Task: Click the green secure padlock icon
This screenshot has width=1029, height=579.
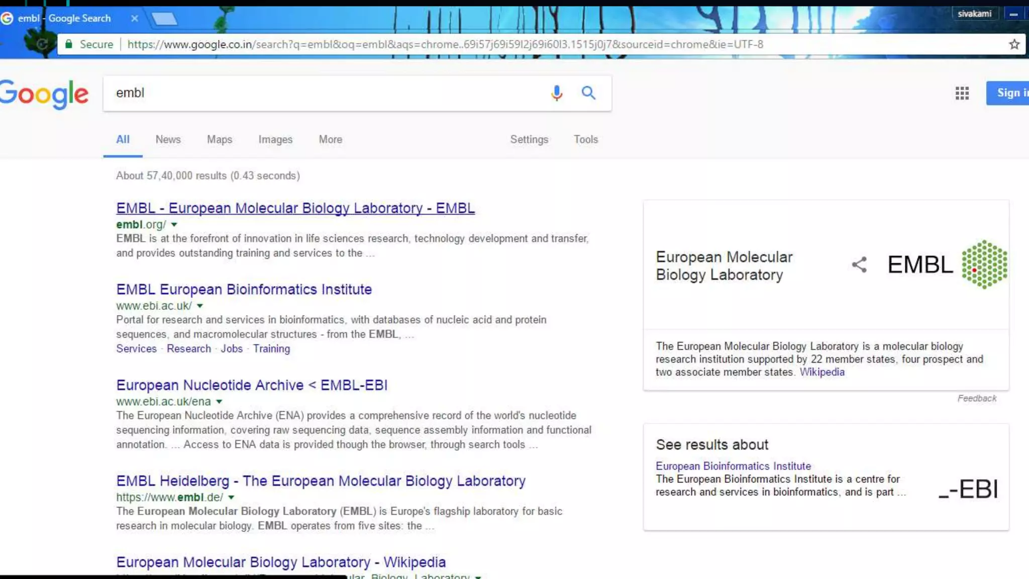Action: tap(69, 44)
